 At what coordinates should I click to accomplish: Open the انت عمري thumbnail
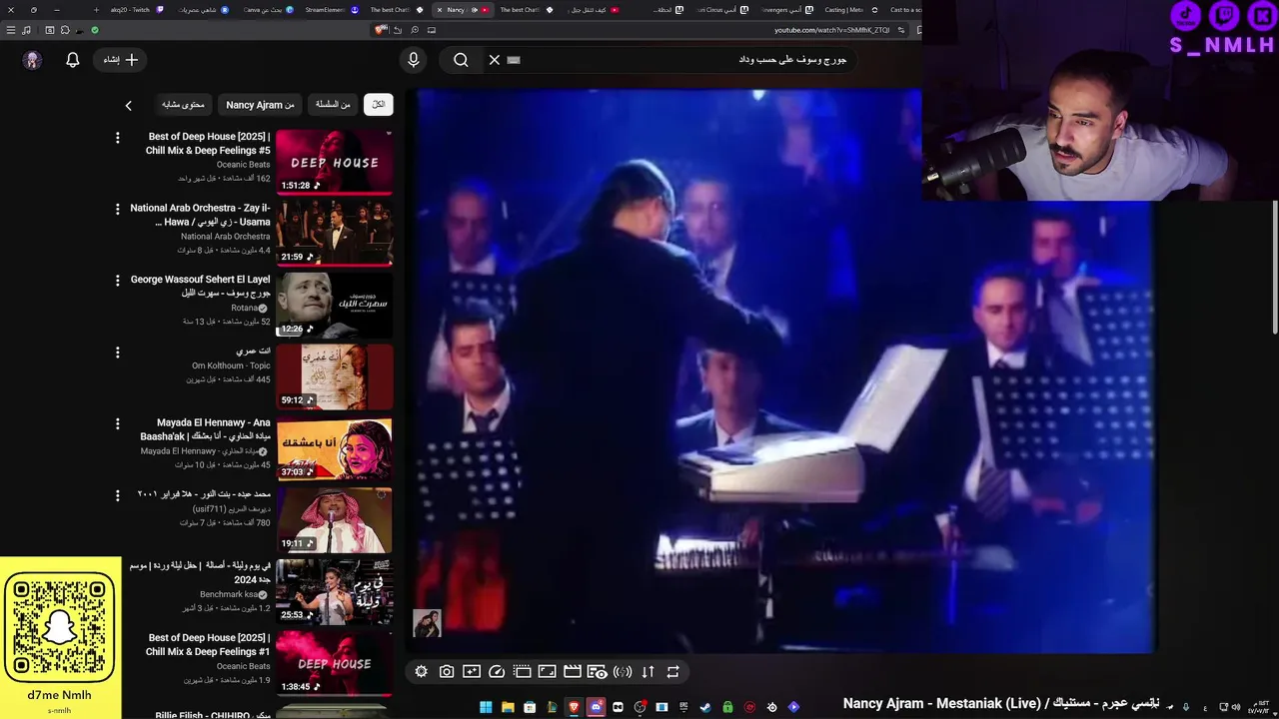pyautogui.click(x=334, y=376)
